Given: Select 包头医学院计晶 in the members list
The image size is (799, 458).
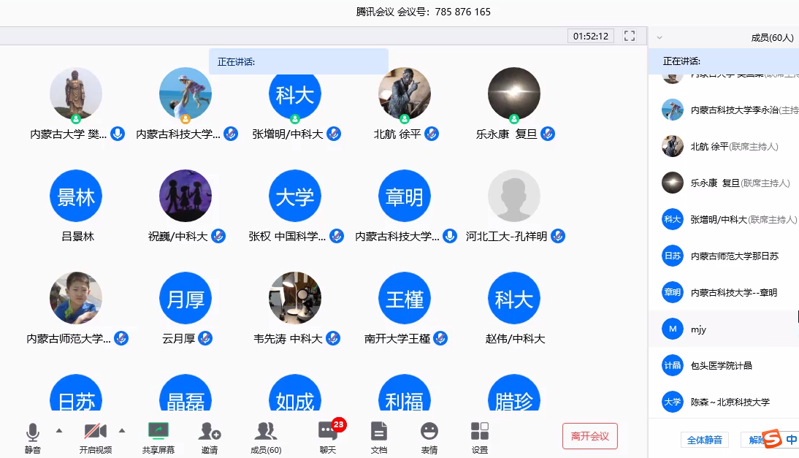Looking at the screenshot, I should tap(723, 365).
